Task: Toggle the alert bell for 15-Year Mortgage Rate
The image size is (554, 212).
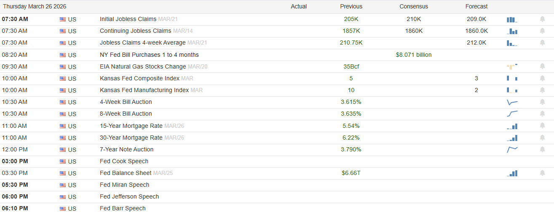Action: (x=542, y=126)
